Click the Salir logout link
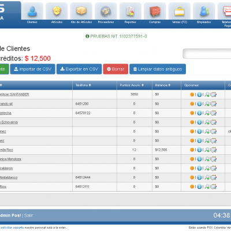The height and width of the screenshot is (231, 231). click(28, 215)
